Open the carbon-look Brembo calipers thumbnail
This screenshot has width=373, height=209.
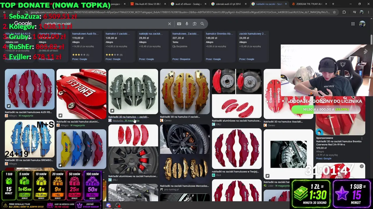(133, 91)
